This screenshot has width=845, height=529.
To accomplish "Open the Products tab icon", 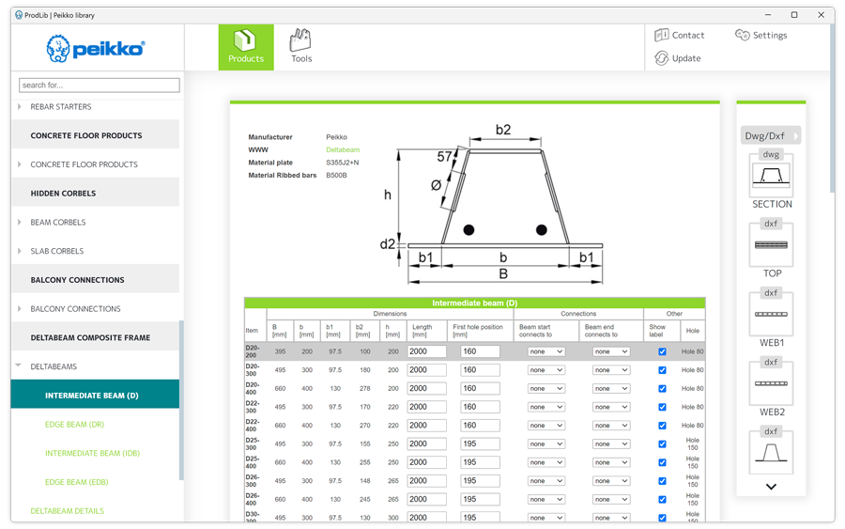I will point(246,41).
